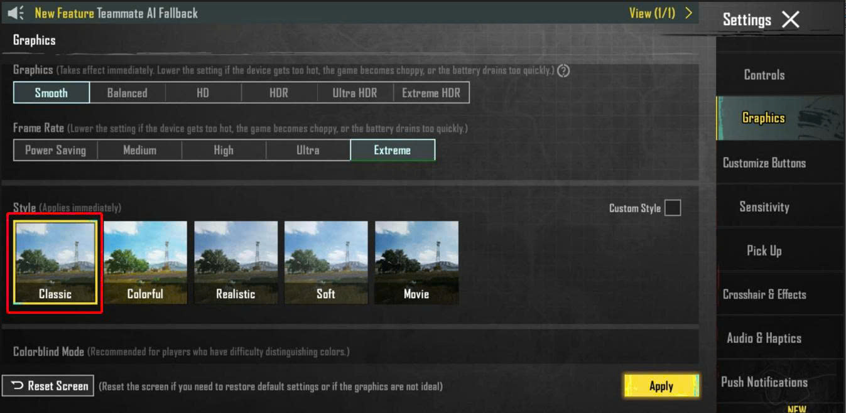Apply the Movie style thumbnail
This screenshot has width=846, height=413.
(x=416, y=262)
